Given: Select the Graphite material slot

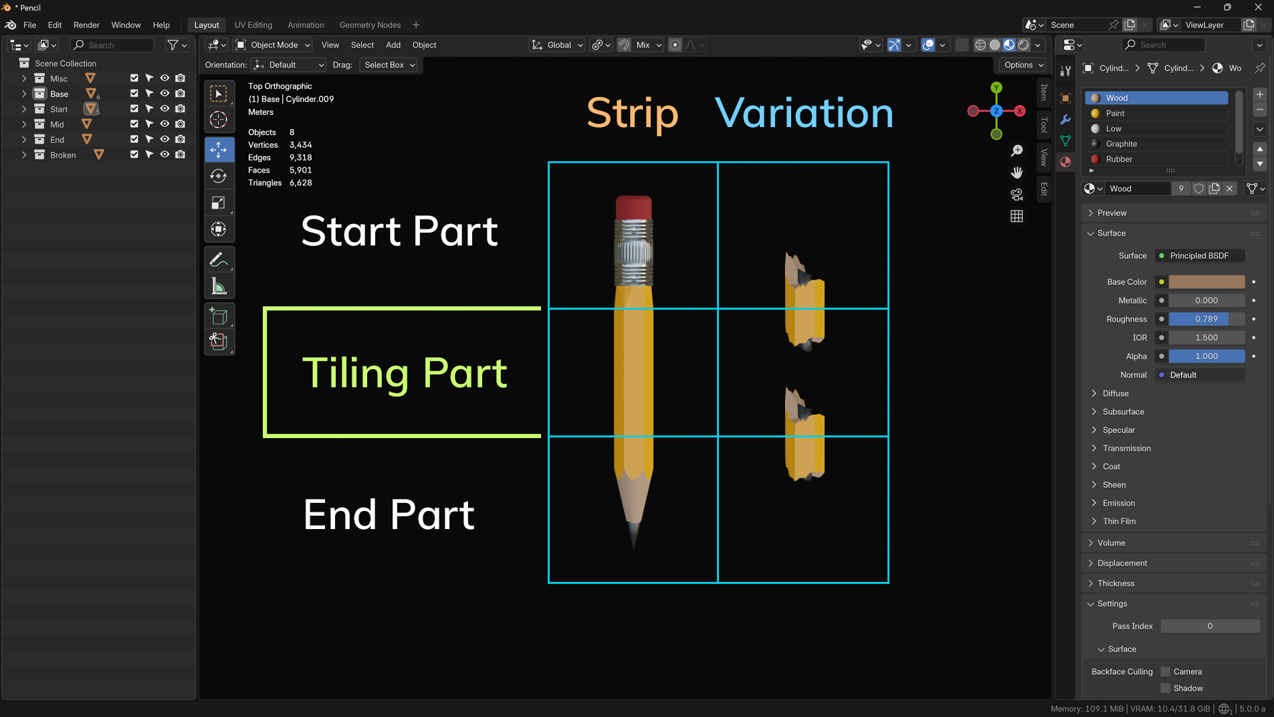Looking at the screenshot, I should coord(1121,144).
